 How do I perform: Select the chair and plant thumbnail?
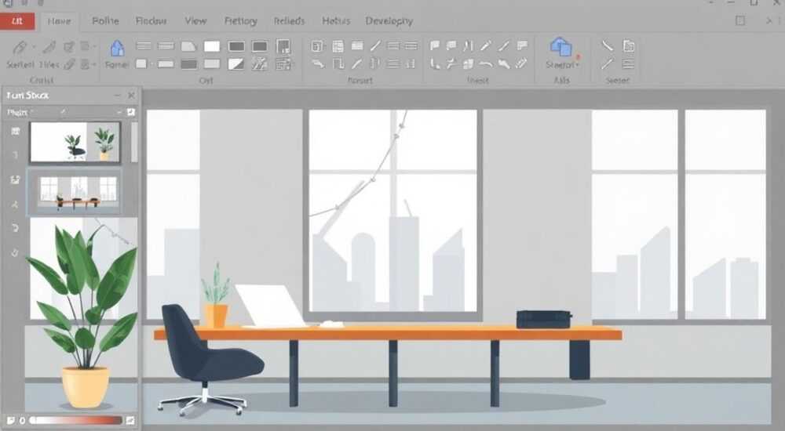(75, 142)
